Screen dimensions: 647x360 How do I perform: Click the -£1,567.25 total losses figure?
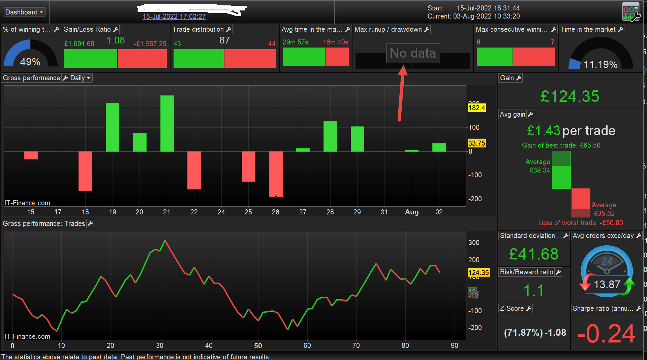(150, 44)
